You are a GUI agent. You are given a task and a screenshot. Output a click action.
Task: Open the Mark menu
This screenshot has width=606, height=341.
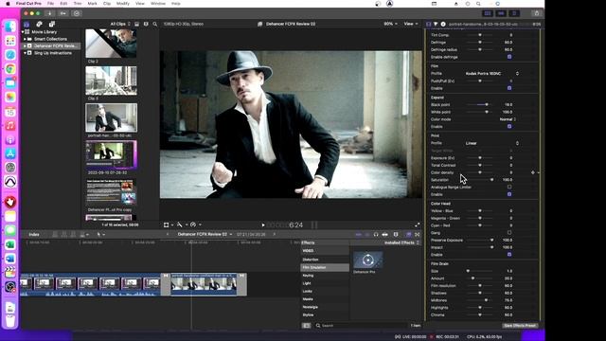(93, 4)
